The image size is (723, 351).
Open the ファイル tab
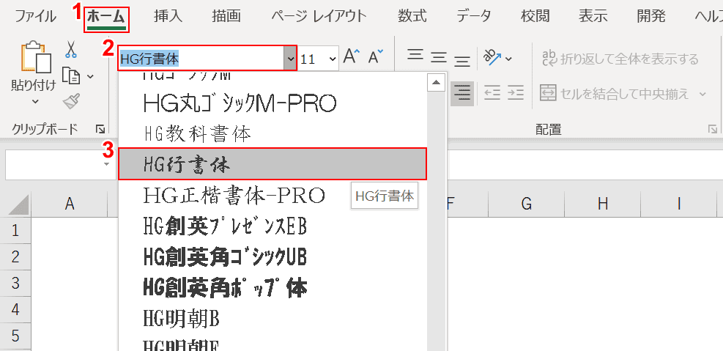coord(36,17)
